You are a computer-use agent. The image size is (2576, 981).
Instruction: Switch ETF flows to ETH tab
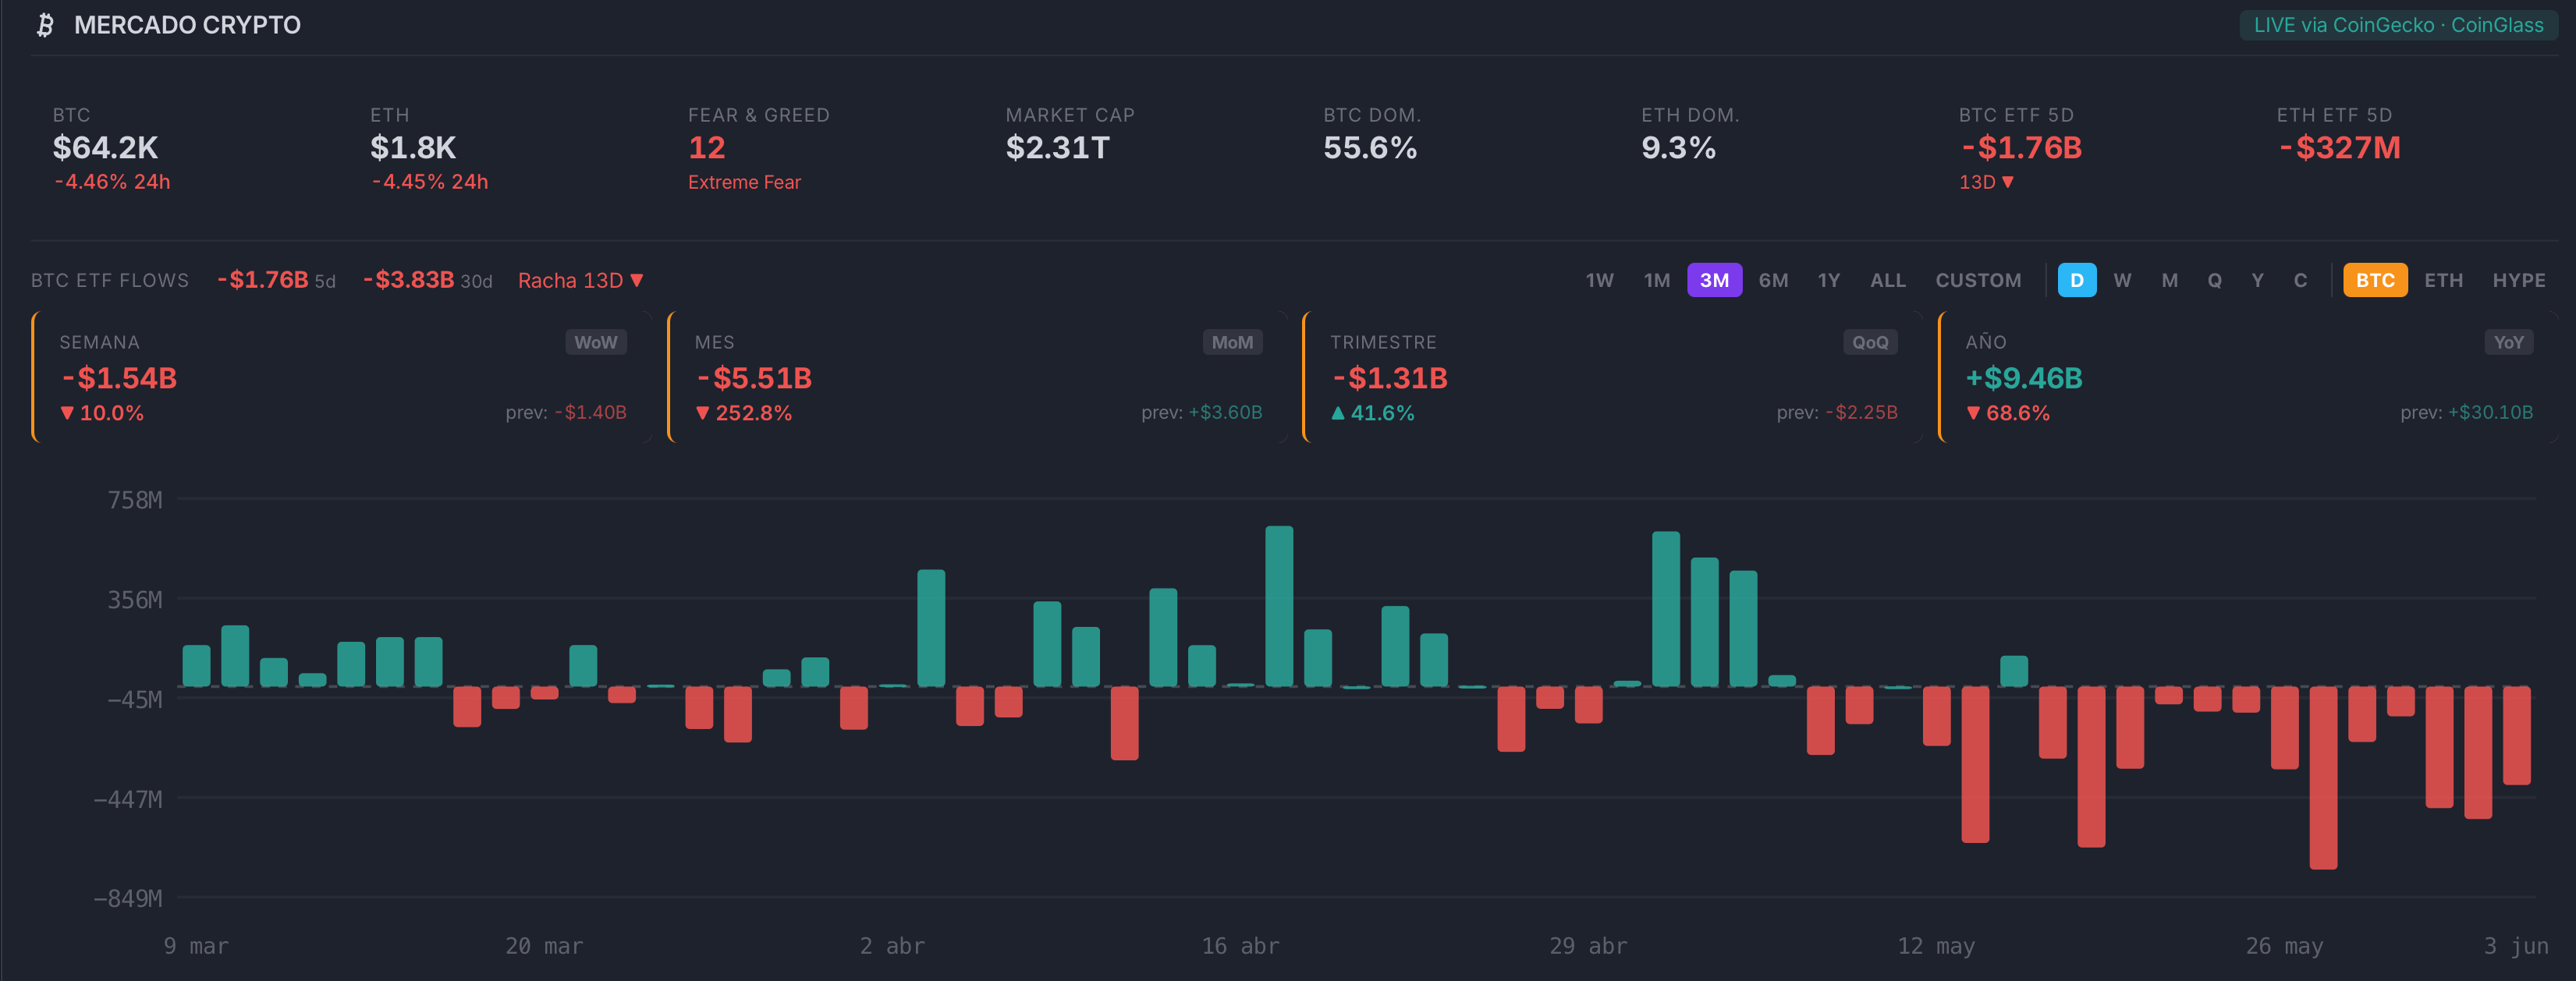(2443, 280)
